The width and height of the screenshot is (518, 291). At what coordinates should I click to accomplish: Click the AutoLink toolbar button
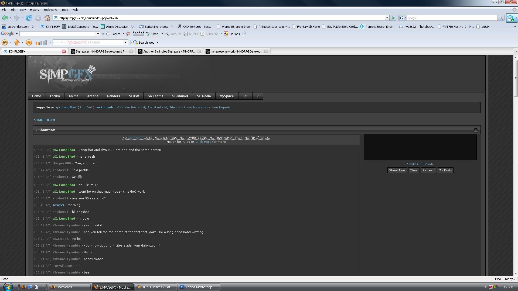(173, 34)
